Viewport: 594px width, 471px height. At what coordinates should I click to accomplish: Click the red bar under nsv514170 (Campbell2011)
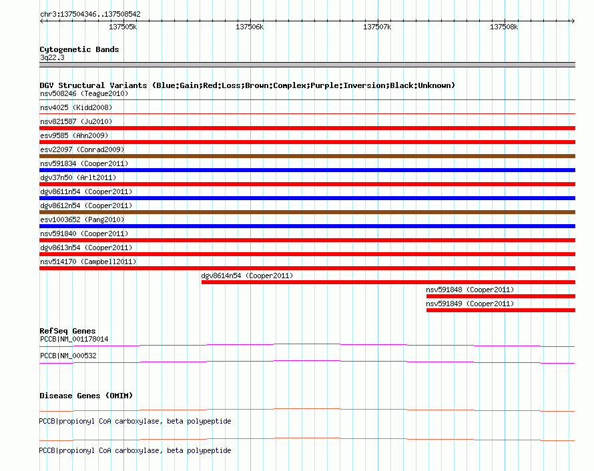click(307, 268)
